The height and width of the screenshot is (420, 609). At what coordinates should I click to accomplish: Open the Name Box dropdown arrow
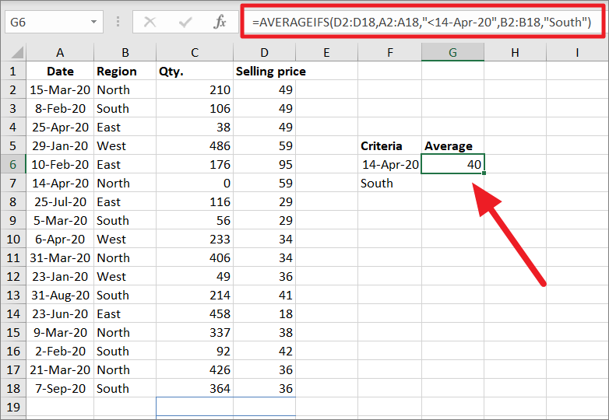[x=93, y=22]
